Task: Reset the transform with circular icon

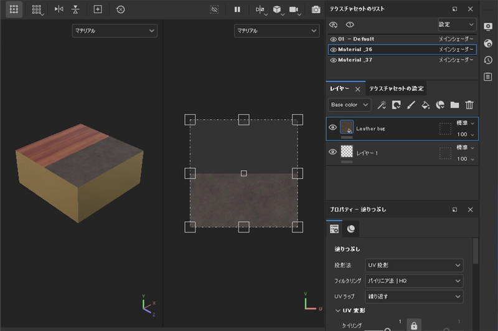Action: [x=120, y=9]
